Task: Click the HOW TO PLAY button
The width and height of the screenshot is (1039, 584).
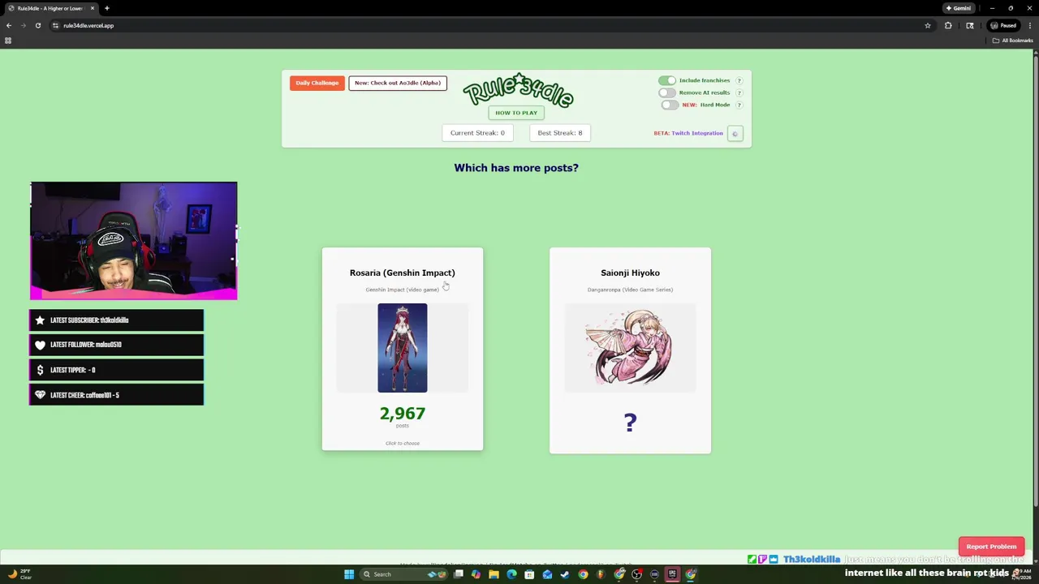Action: pyautogui.click(x=516, y=113)
